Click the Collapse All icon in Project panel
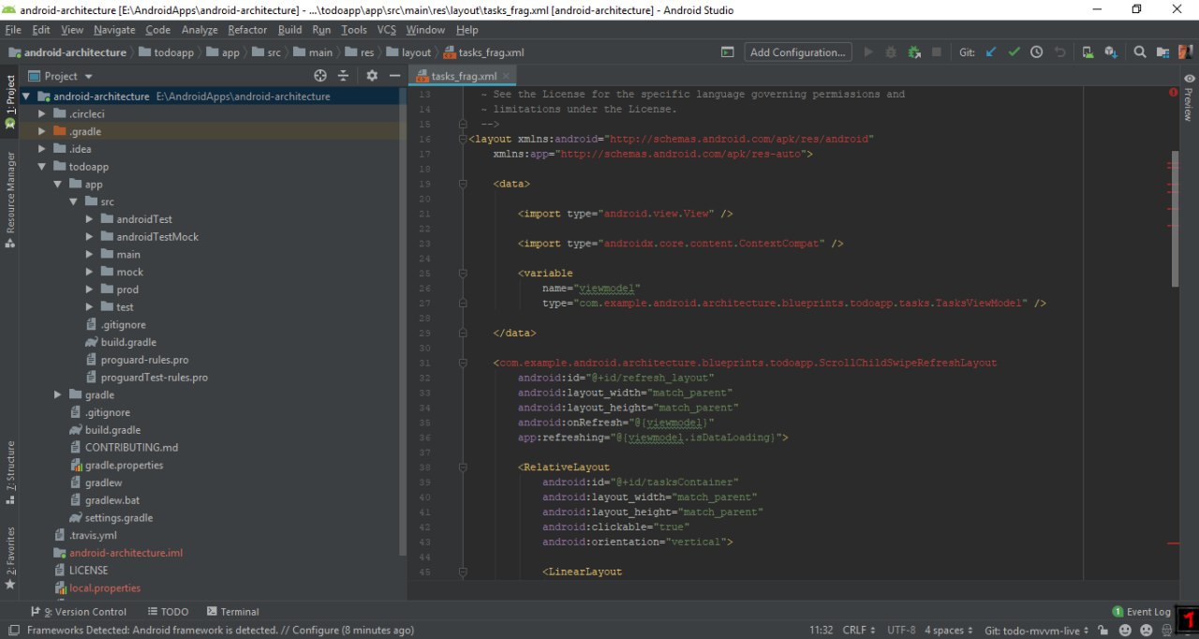 pos(344,76)
